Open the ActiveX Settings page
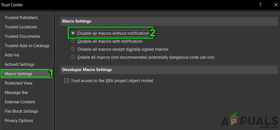This screenshot has height=130, width=280. pos(19,64)
